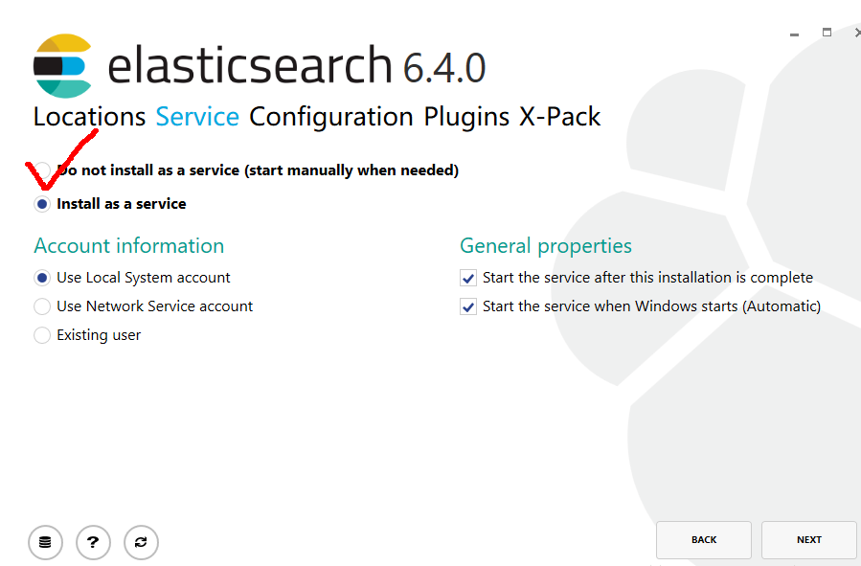Screen dimensions: 861x566
Task: Switch to the Configuration step
Action: (331, 117)
